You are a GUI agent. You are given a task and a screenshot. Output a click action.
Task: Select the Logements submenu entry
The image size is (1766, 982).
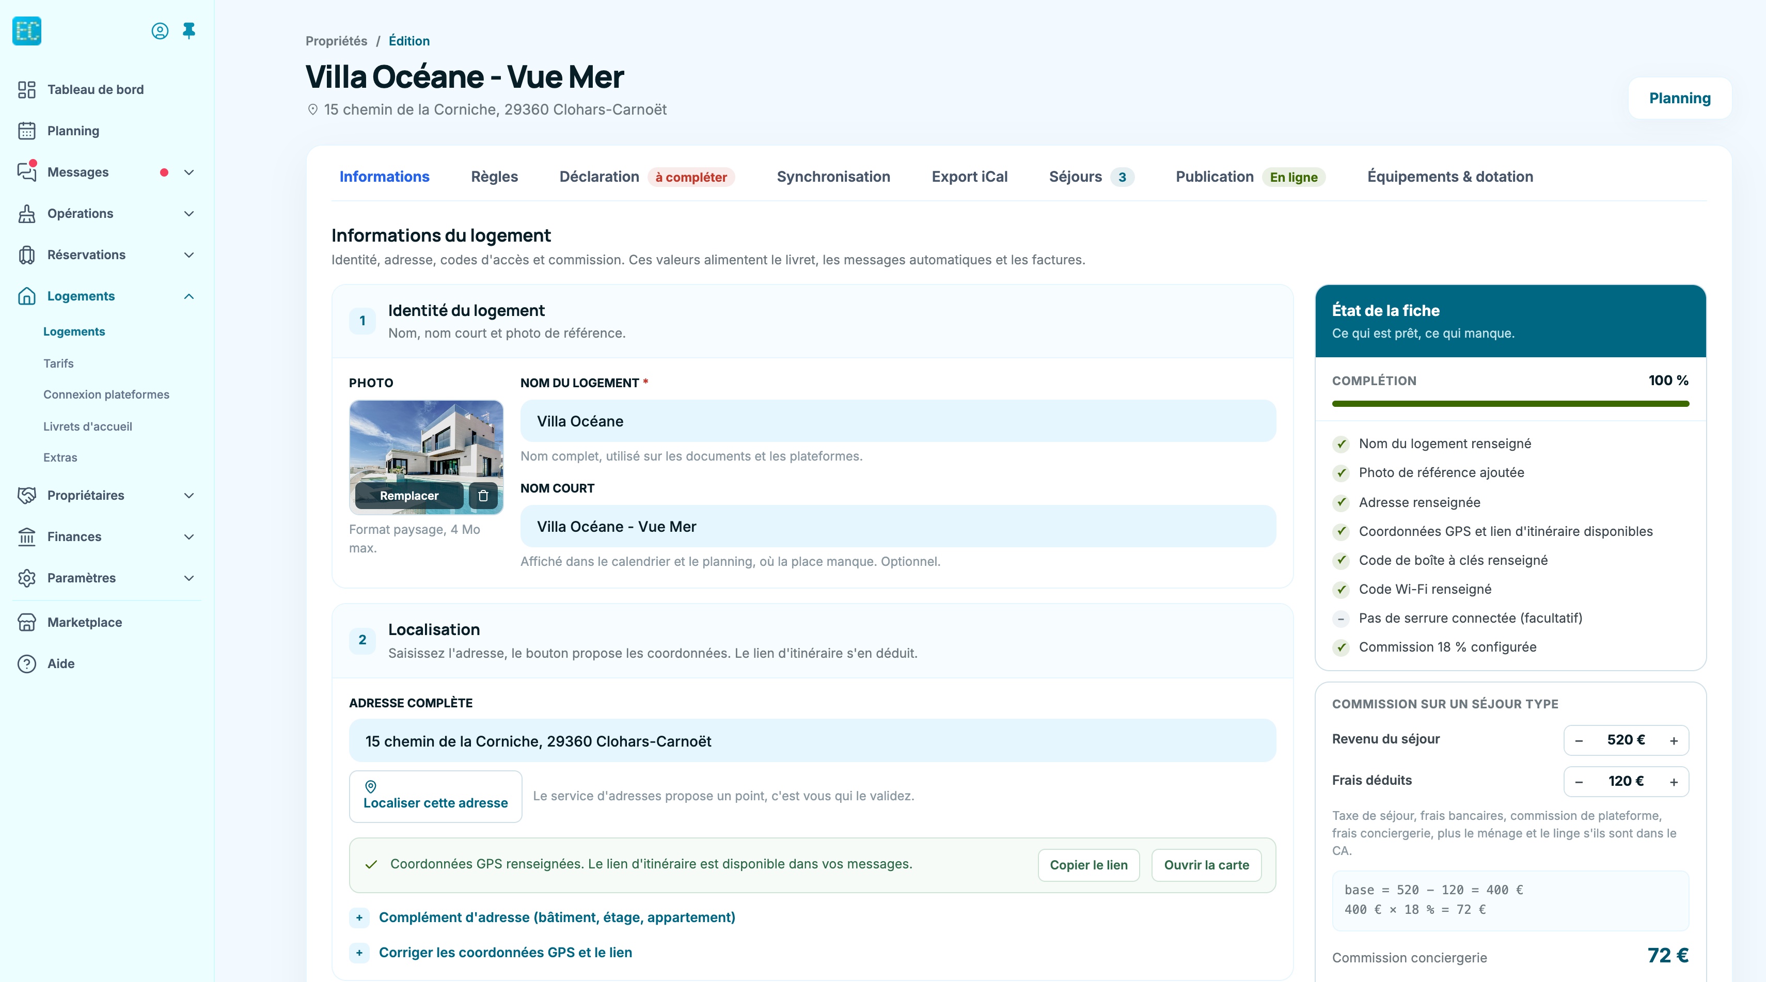[74, 331]
